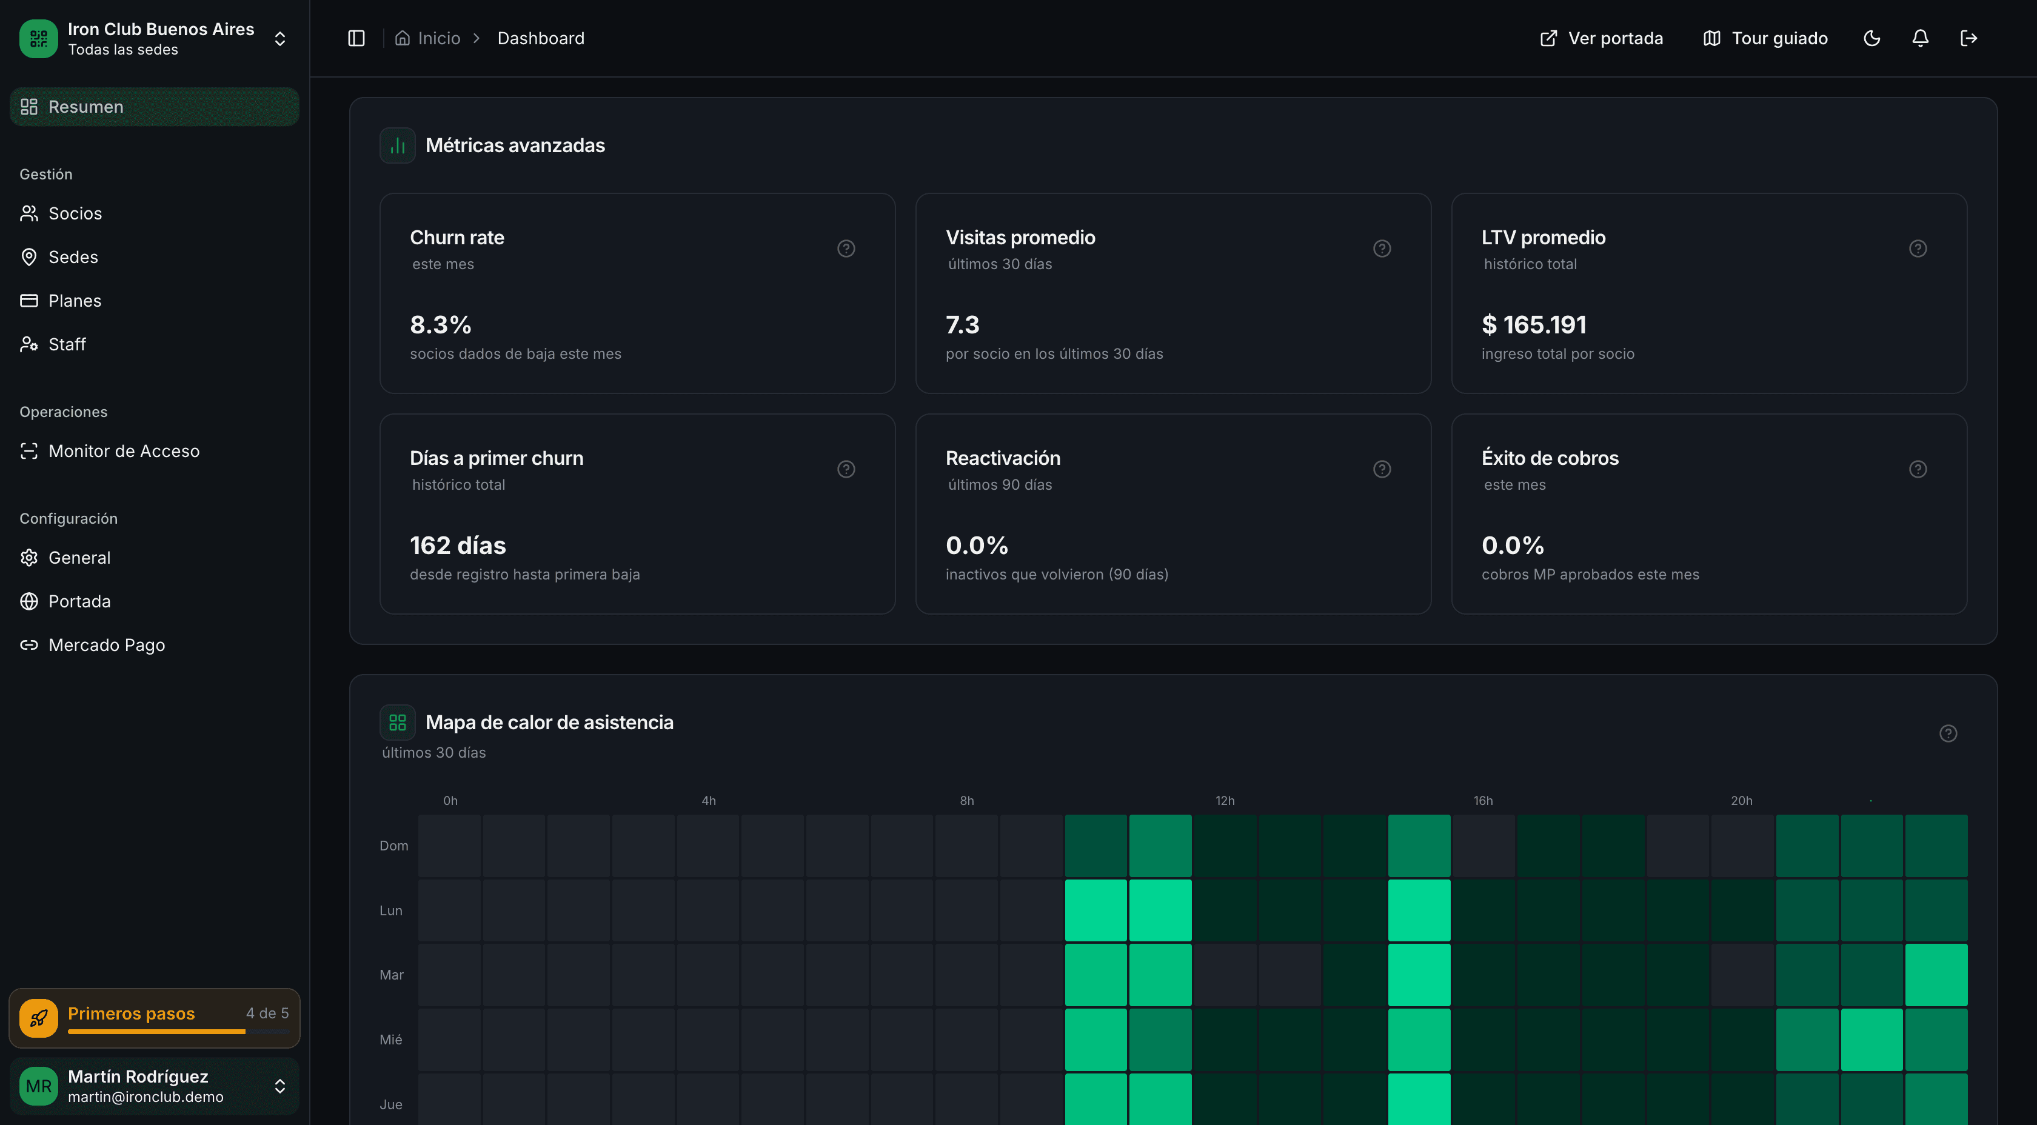The image size is (2037, 1125).
Task: Click the logout icon in header
Action: [1968, 38]
